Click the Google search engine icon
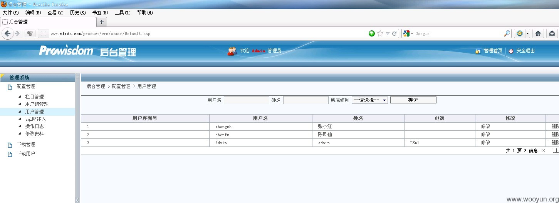The width and height of the screenshot is (559, 203). (x=406, y=33)
